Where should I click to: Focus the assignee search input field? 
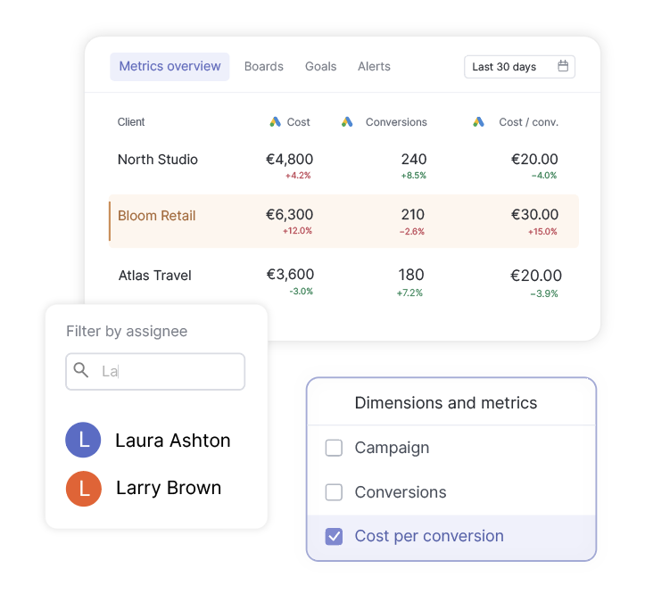tap(155, 371)
